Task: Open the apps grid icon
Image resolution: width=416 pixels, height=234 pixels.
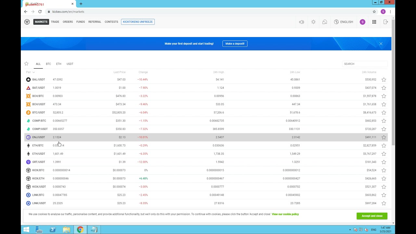Action: [x=374, y=22]
